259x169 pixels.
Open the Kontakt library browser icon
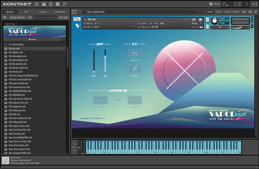pos(37,4)
